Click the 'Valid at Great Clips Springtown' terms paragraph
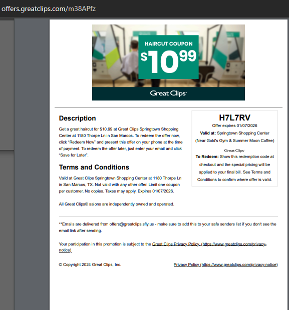Image resolution: width=289 pixels, height=310 pixels. (120, 184)
